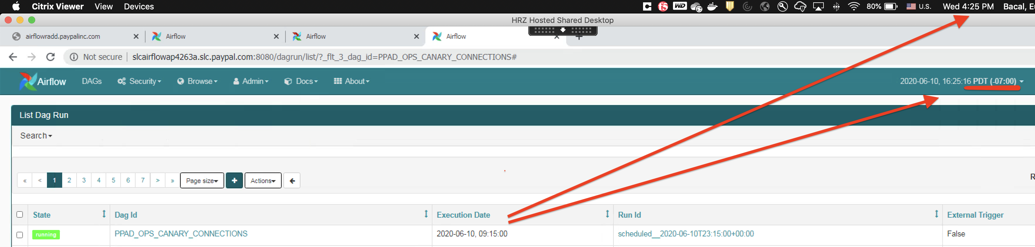Click the Docker whale icon in menu bar

[x=712, y=6]
